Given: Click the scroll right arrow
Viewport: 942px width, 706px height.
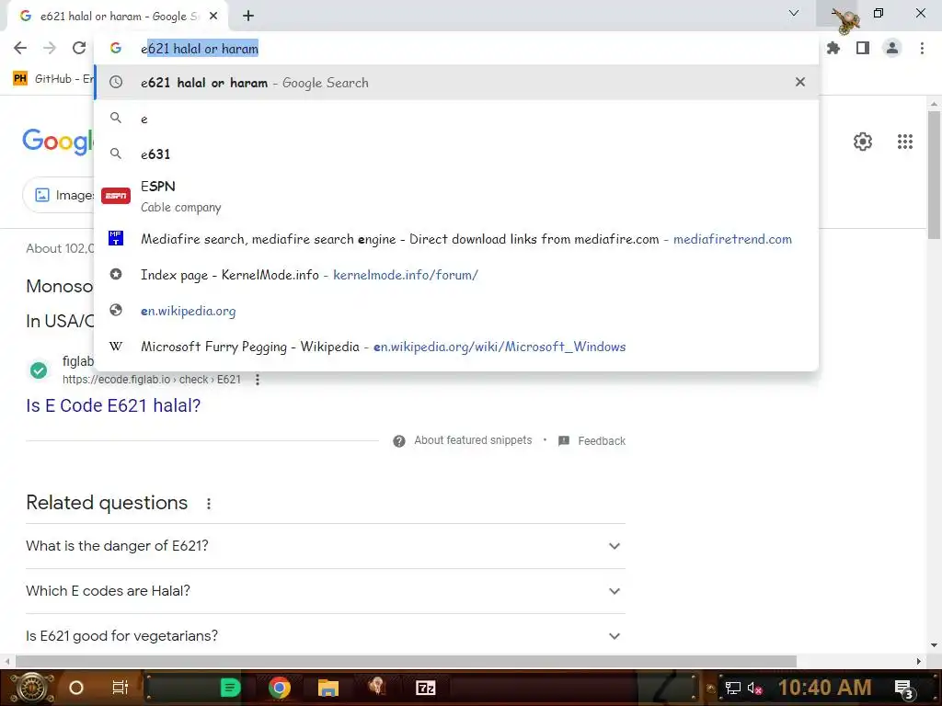Looking at the screenshot, I should click(x=919, y=662).
